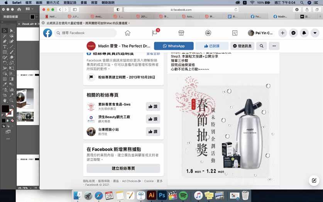323x202 pixels.
Task: Click Gradient mode swatch below fill in Illustrator
Action: point(8,121)
